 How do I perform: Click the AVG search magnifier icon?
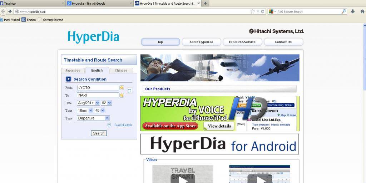pyautogui.click(x=343, y=11)
